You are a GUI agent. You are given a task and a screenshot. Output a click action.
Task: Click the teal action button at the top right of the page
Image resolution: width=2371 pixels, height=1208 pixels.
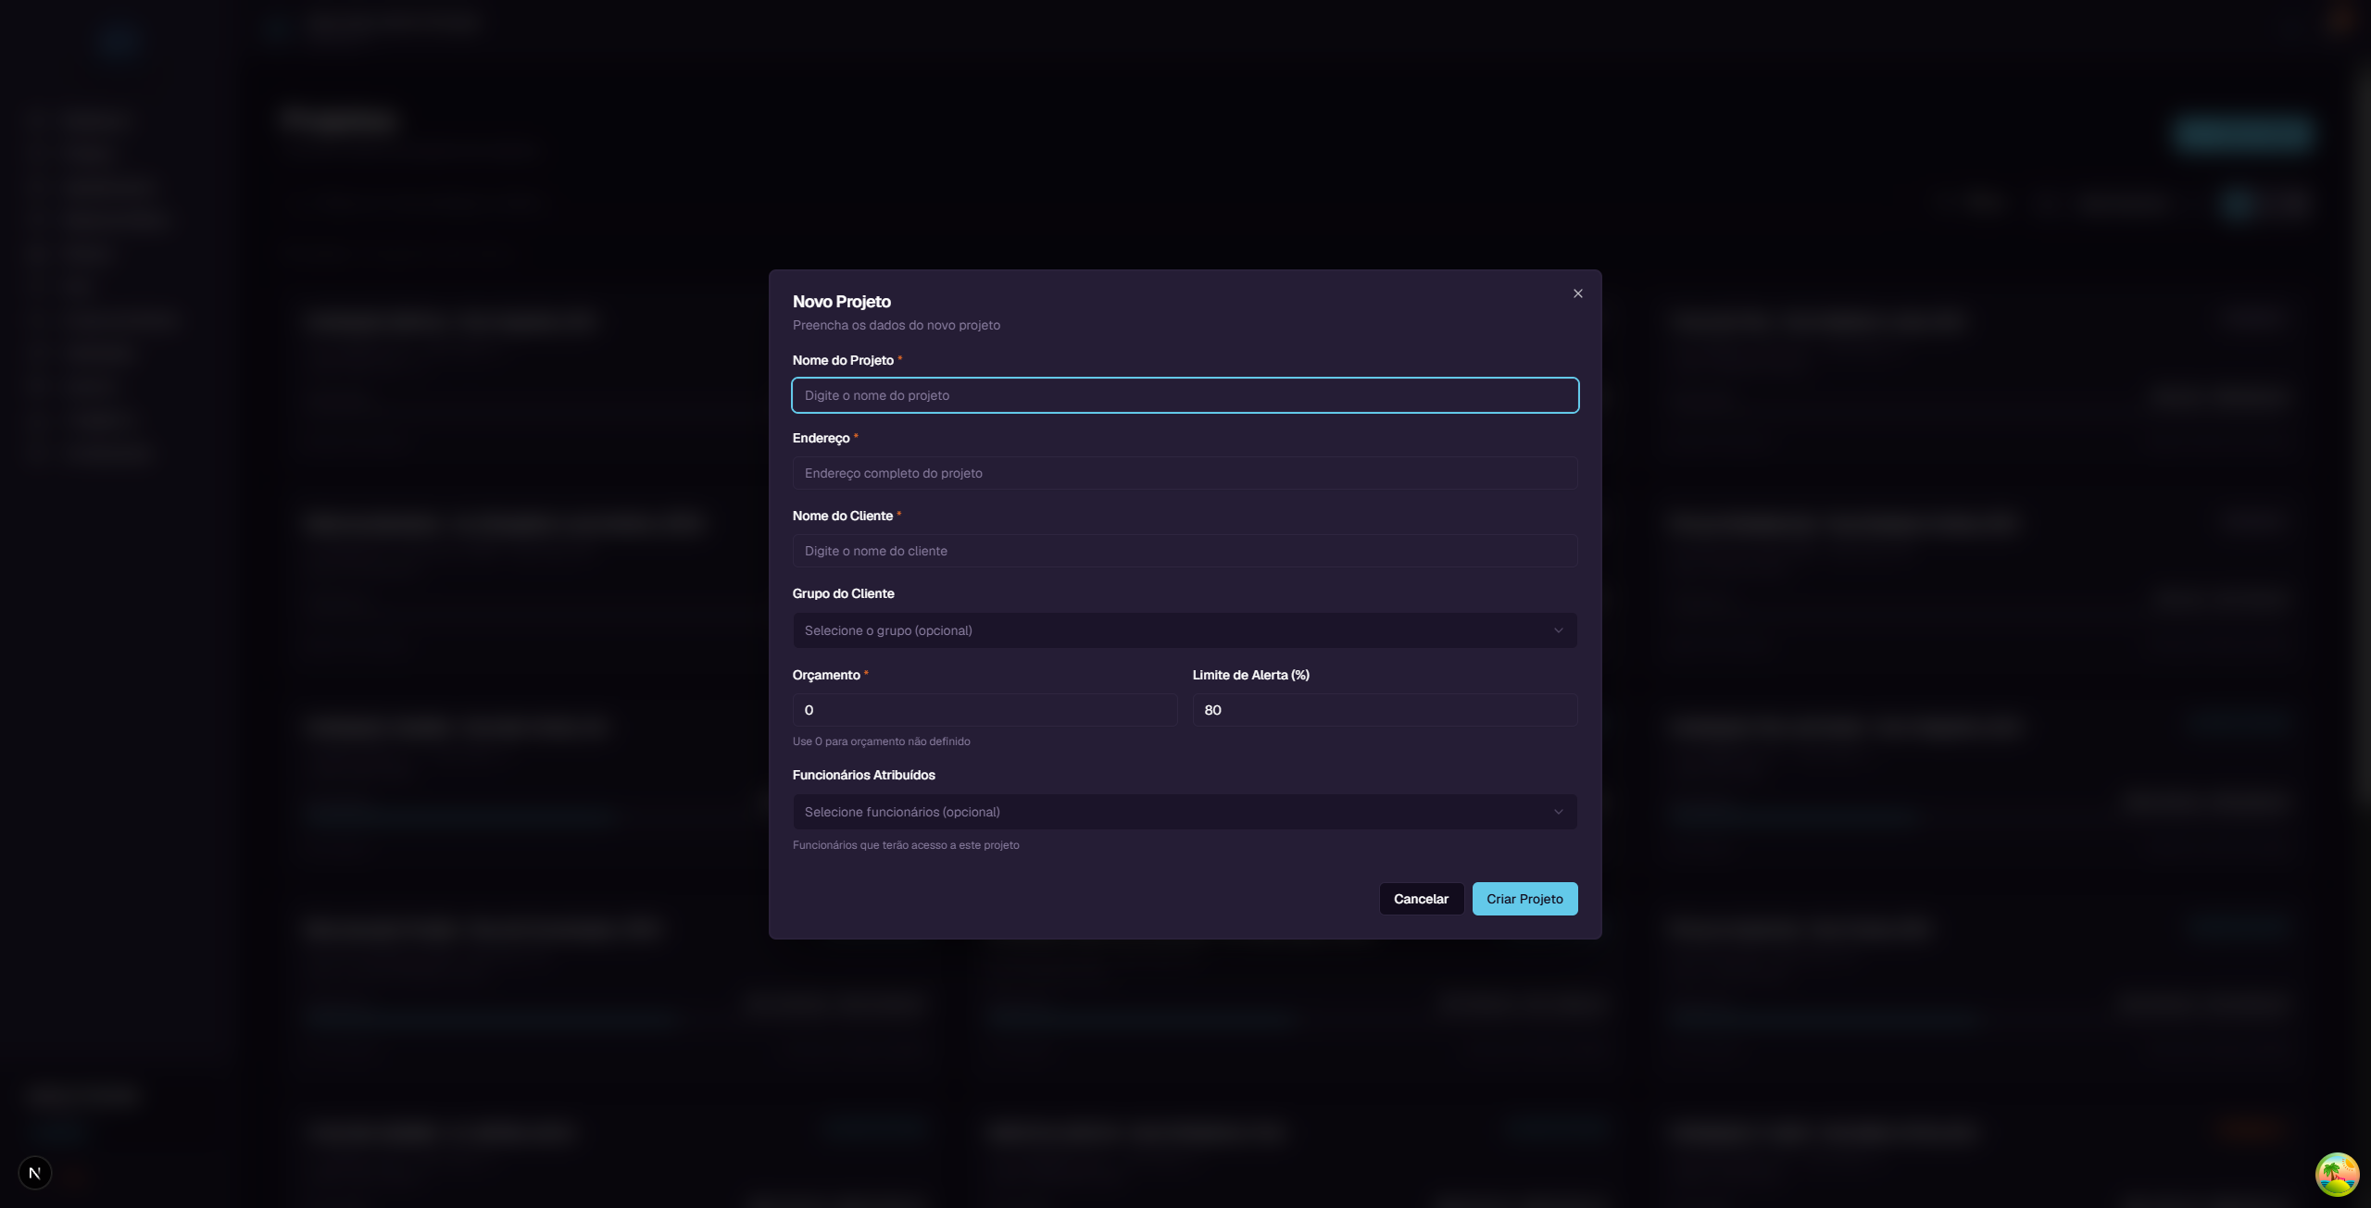(x=2241, y=133)
